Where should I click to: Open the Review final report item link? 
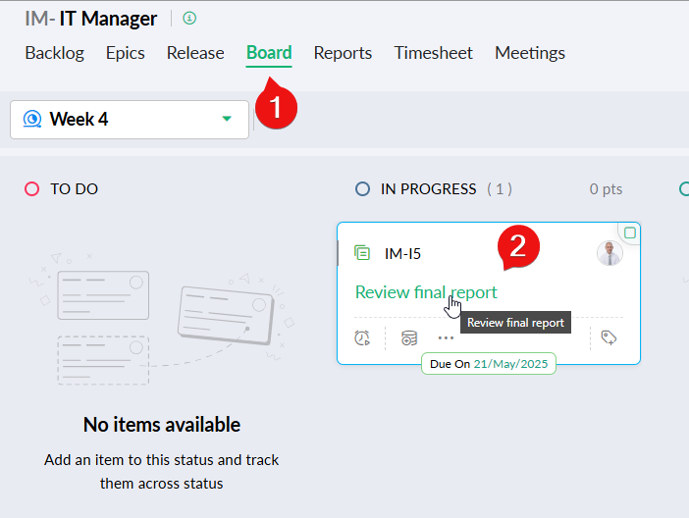click(425, 292)
